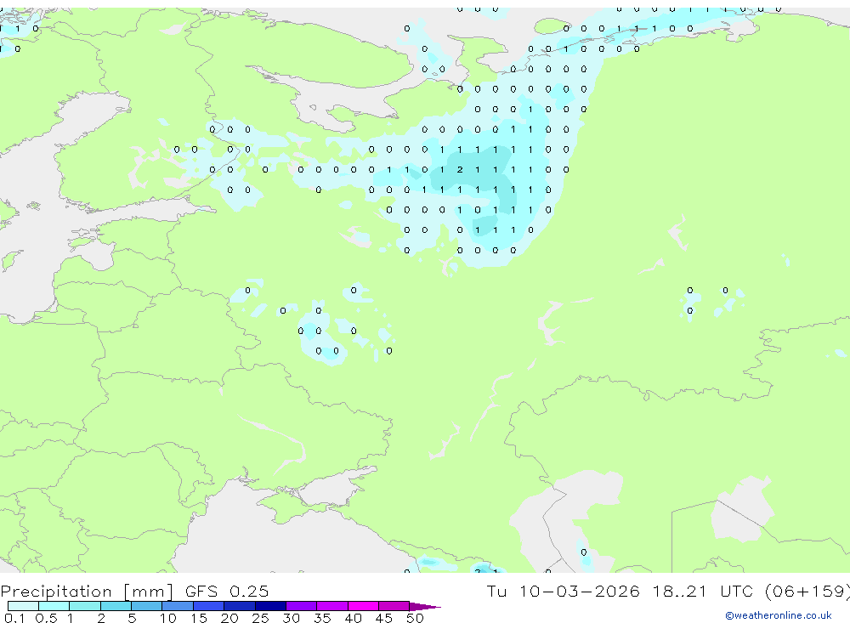Select the 1–2 mm legend color swatch
This screenshot has height=623, width=850.
85,606
